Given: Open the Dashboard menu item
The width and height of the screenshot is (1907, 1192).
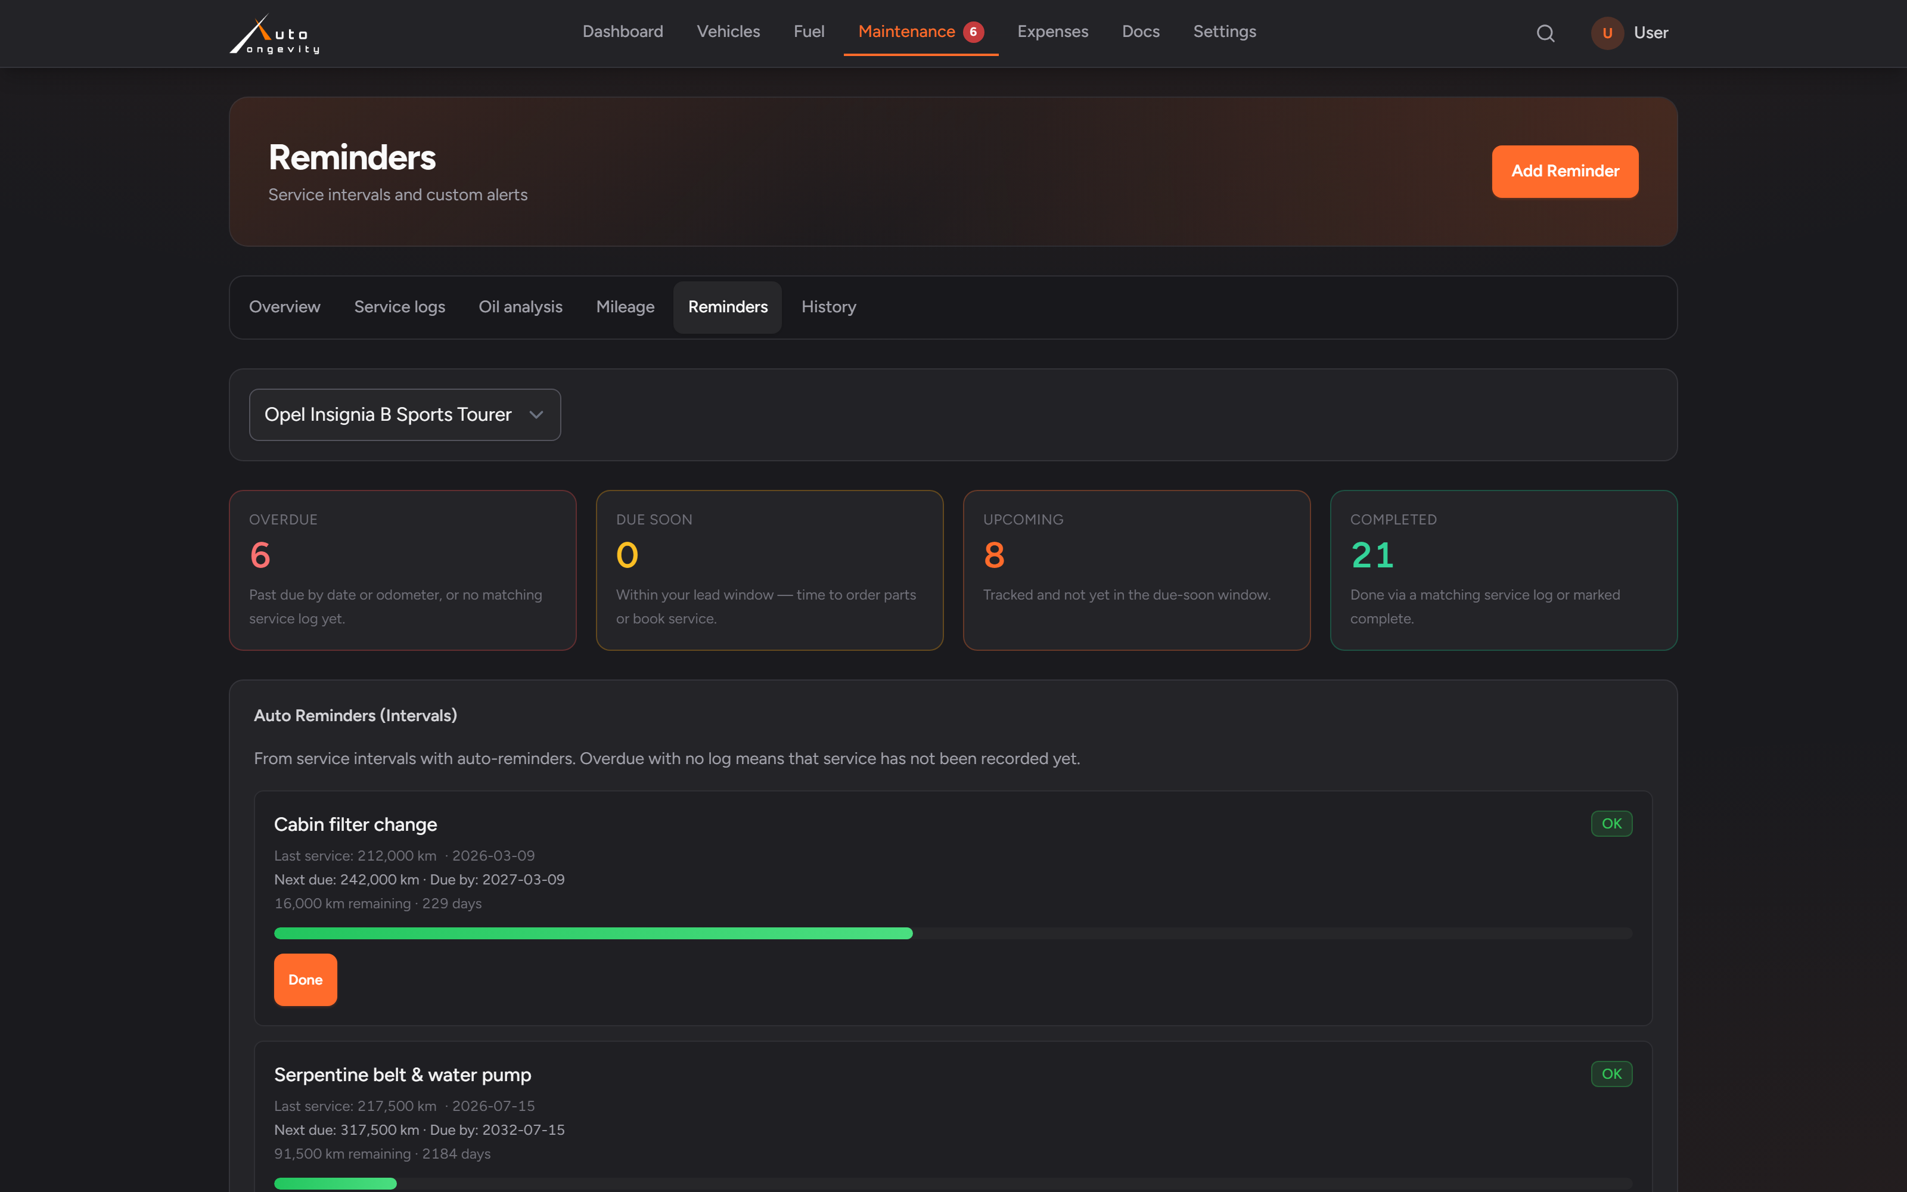Looking at the screenshot, I should click(623, 32).
